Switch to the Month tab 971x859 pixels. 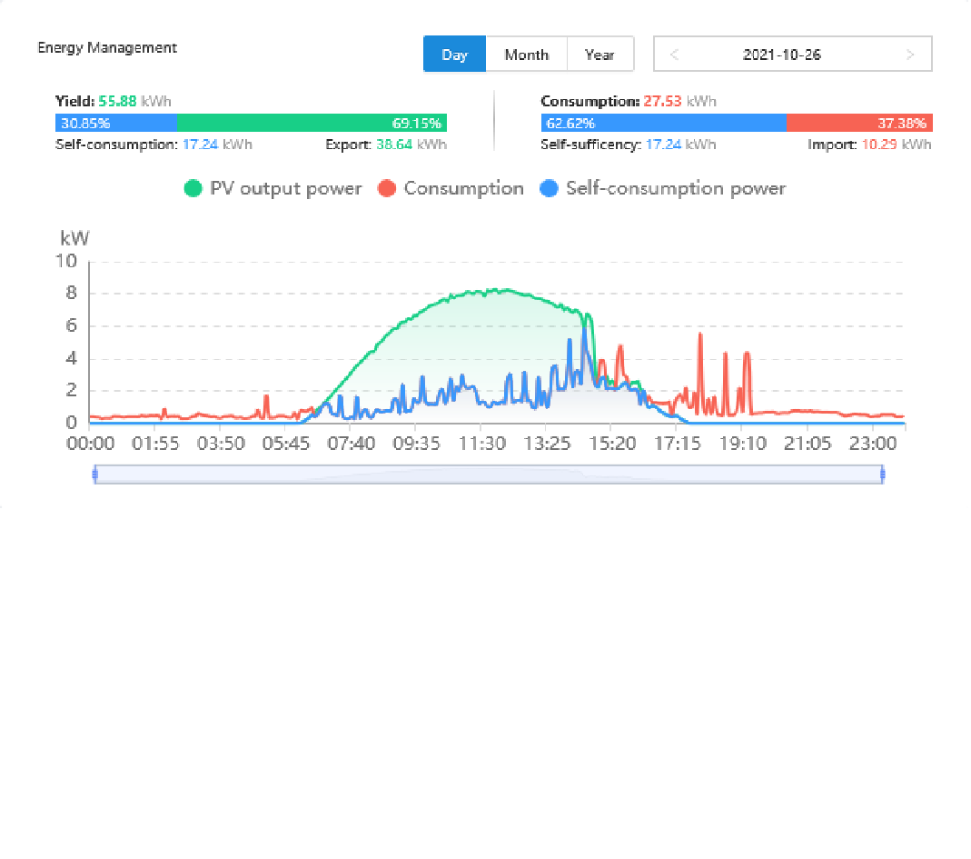(526, 55)
